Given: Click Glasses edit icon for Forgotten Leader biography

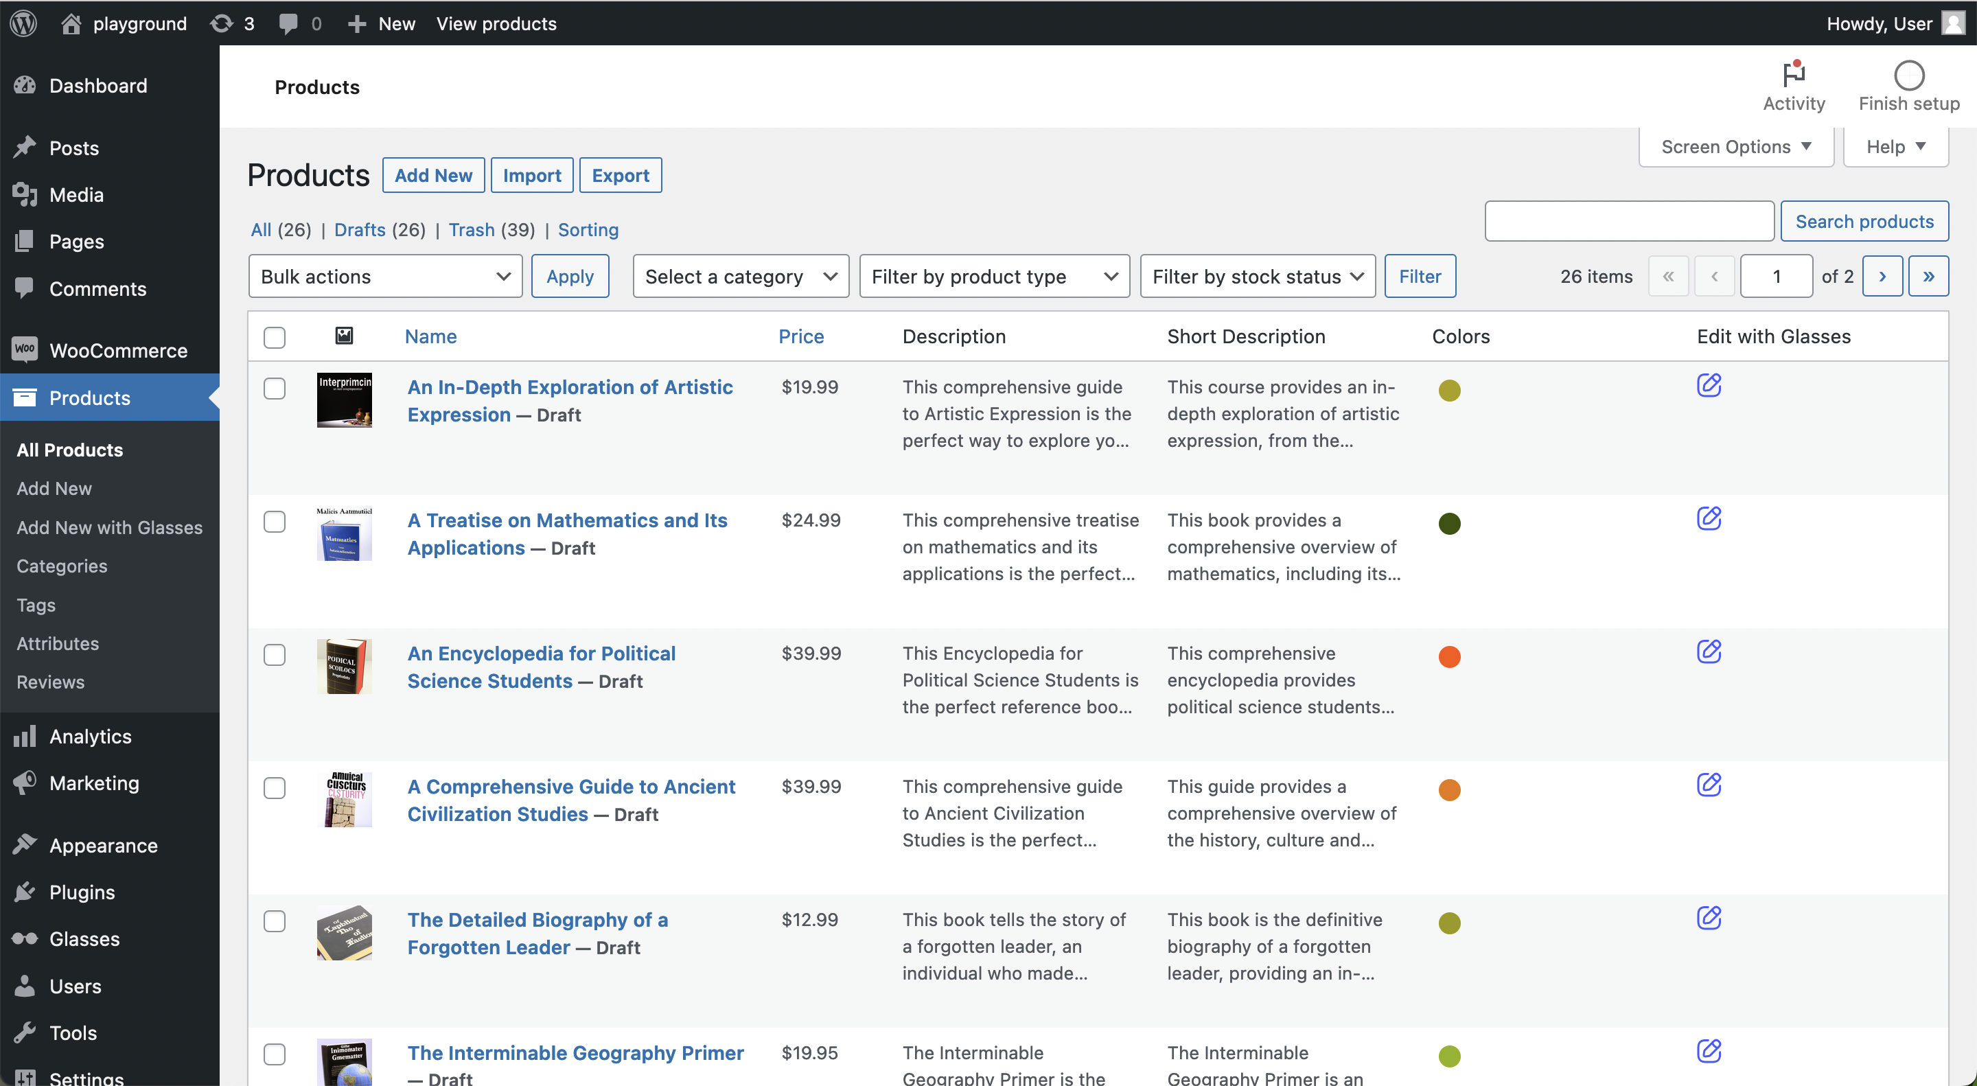Looking at the screenshot, I should pyautogui.click(x=1709, y=918).
